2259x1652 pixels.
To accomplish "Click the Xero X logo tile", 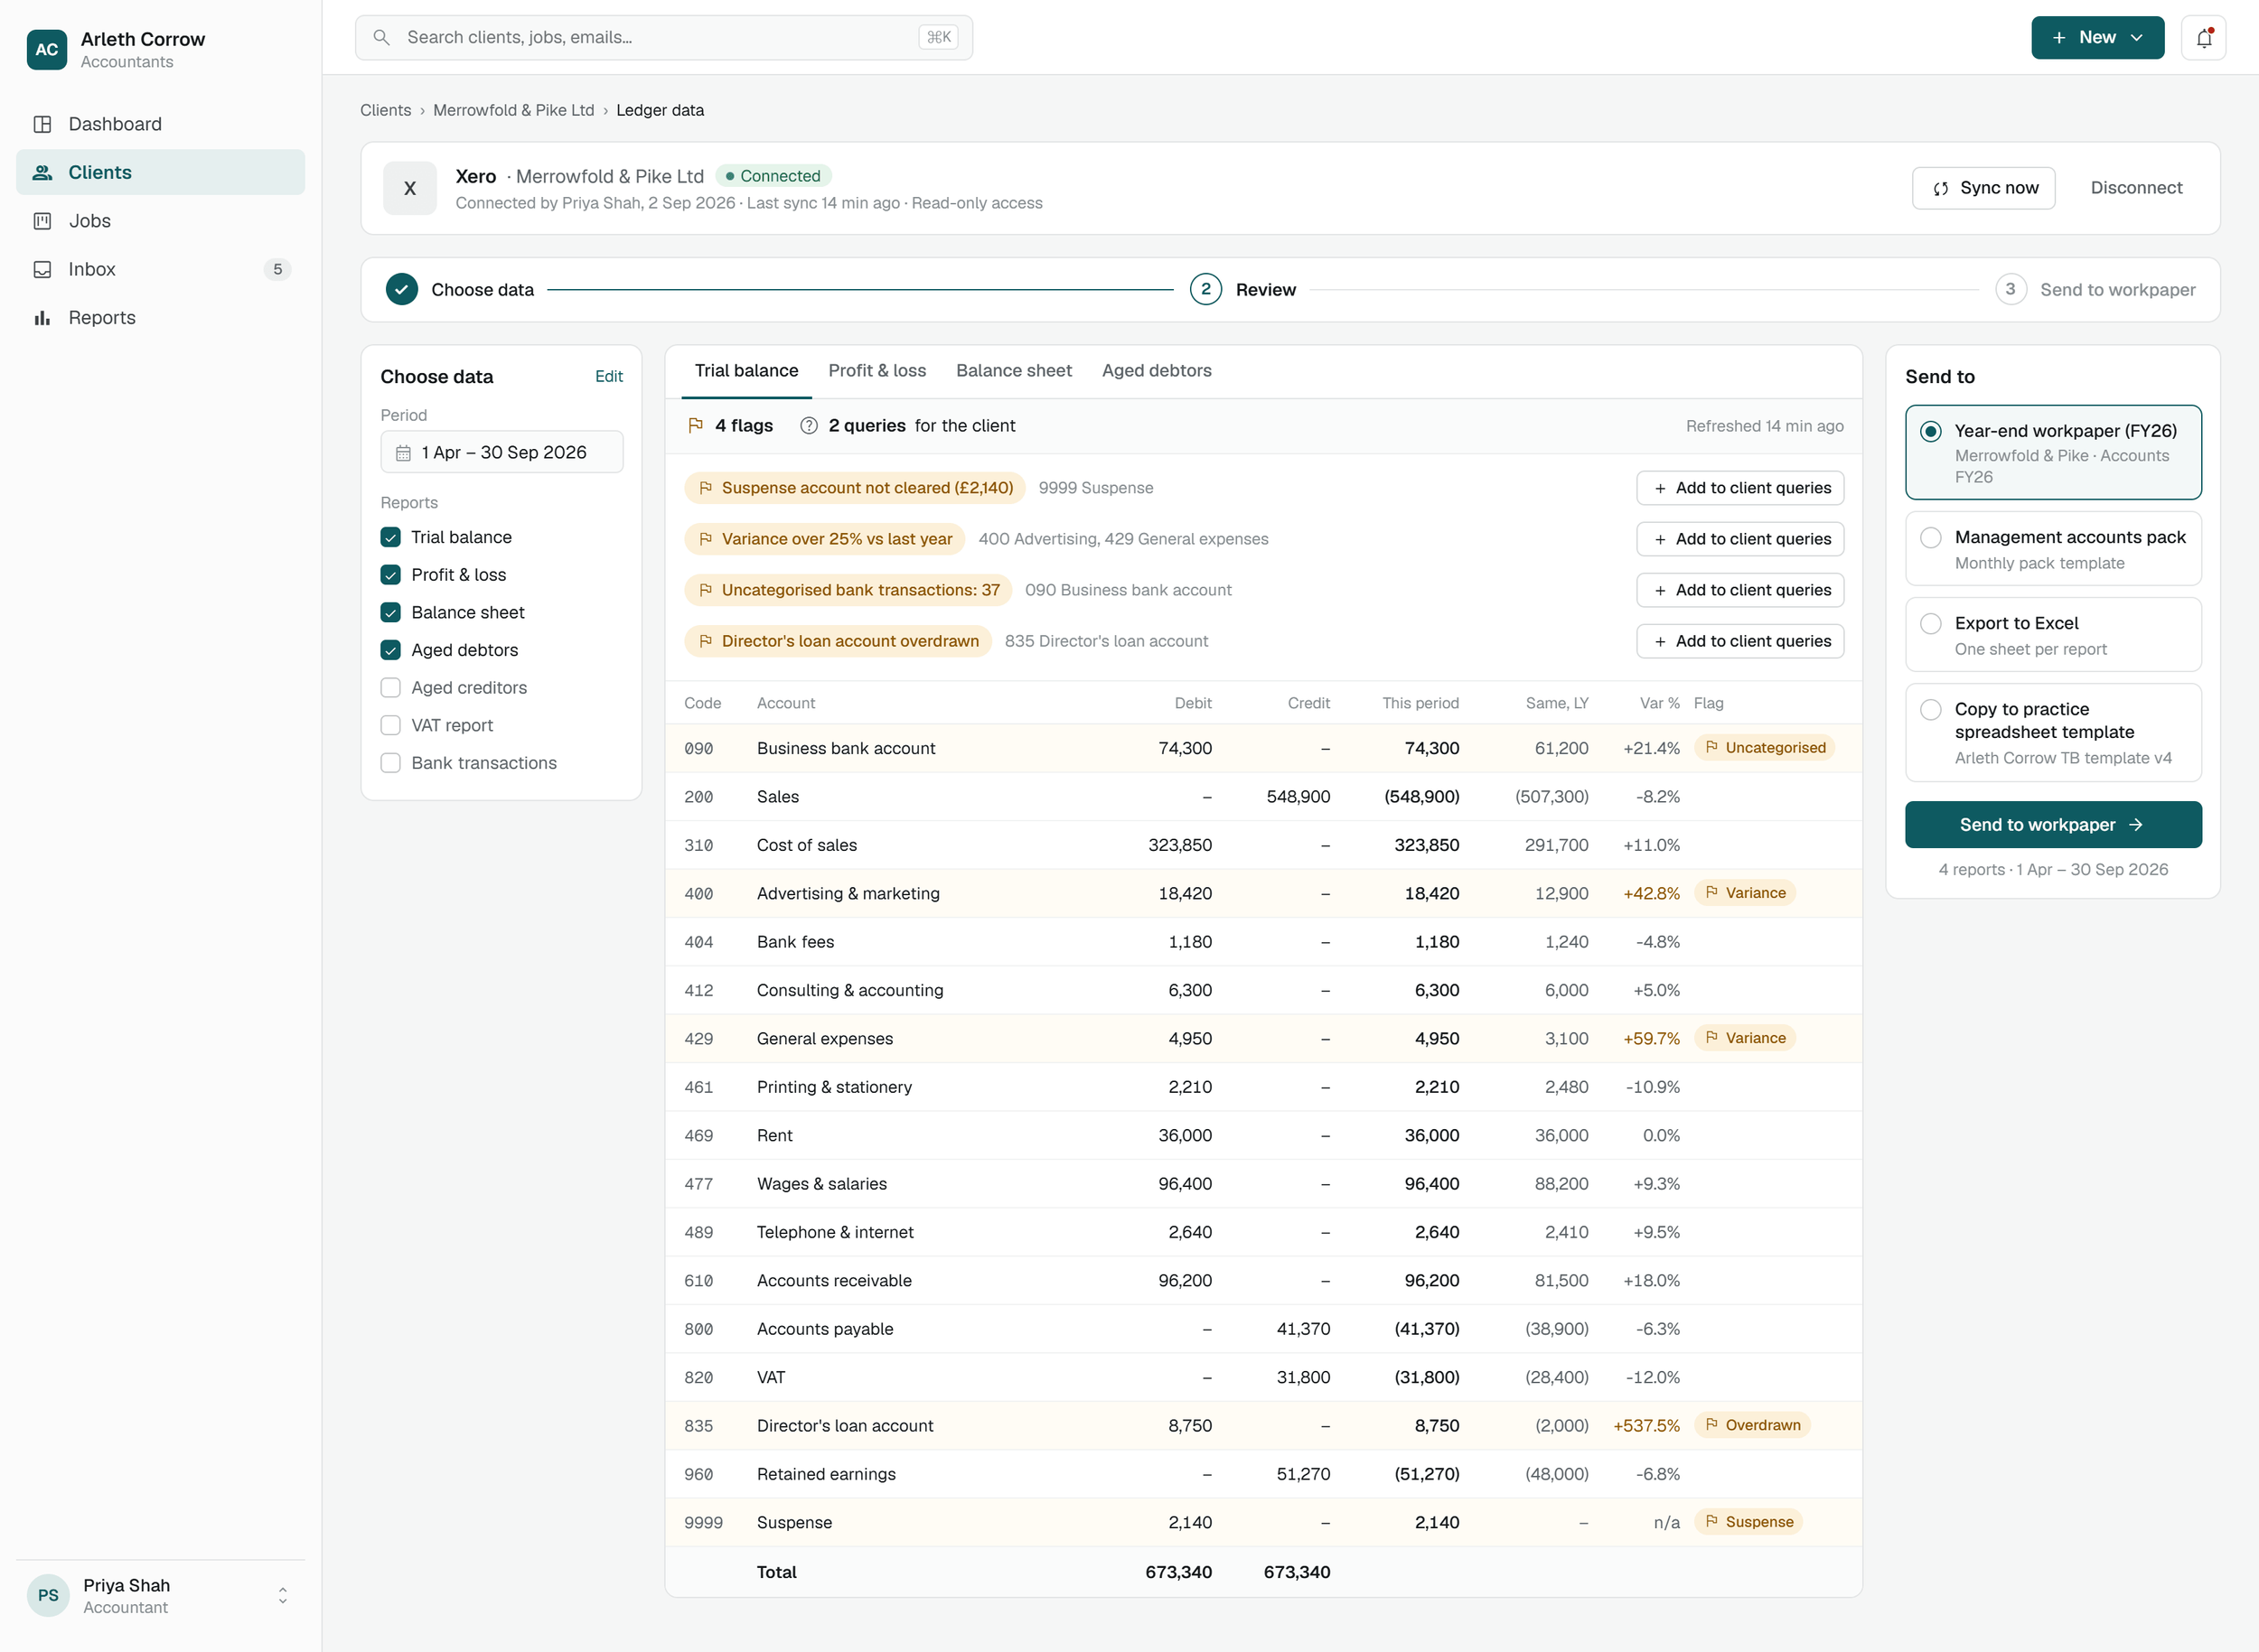I will pos(410,188).
